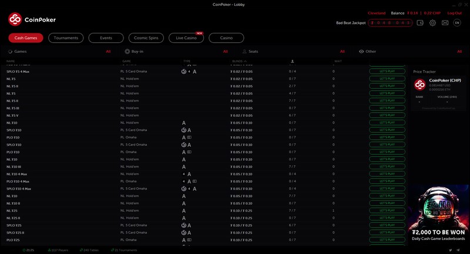Click the account Balance amount
Screen dimensions: 470x254
(424, 13)
